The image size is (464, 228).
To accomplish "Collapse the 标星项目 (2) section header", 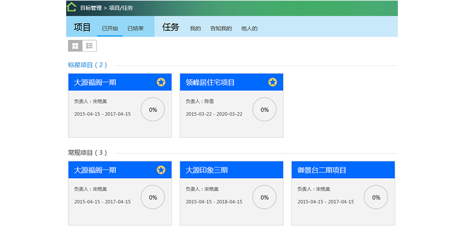I will (x=88, y=65).
